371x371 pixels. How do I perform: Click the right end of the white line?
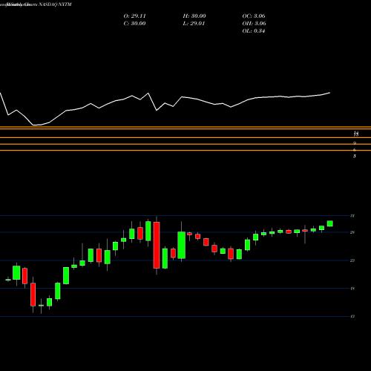330,93
